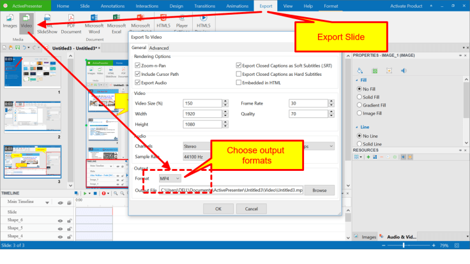This screenshot has width=470, height=264.
Task: Switch to the Animations tab
Action: [238, 6]
